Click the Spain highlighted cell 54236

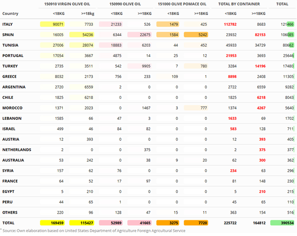tap(82, 35)
